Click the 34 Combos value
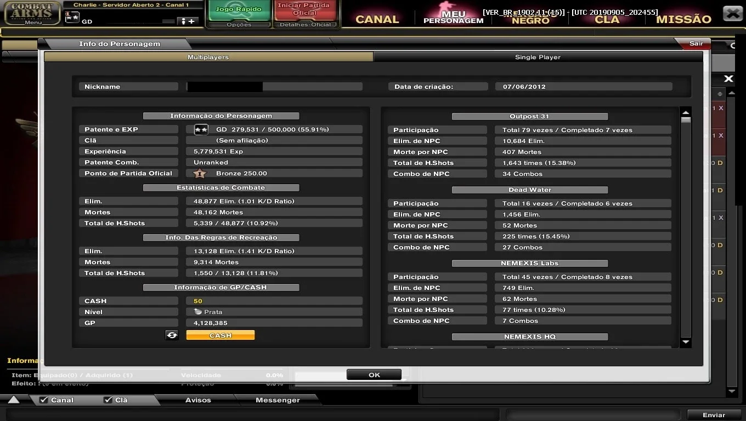This screenshot has height=421, width=746. pos(583,174)
